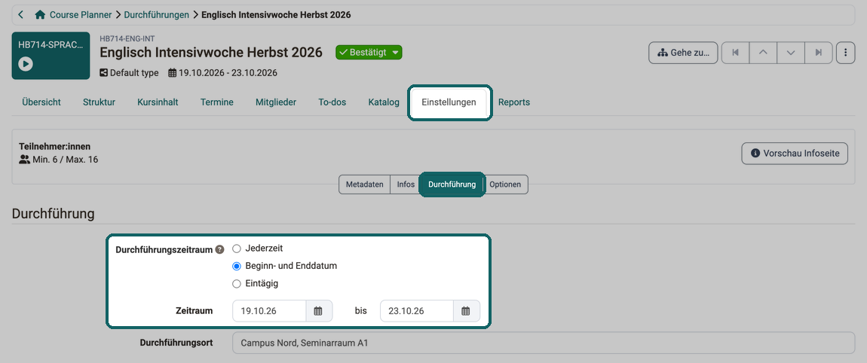Image resolution: width=867 pixels, height=363 pixels.
Task: Switch to the Katalog tab
Action: click(384, 102)
